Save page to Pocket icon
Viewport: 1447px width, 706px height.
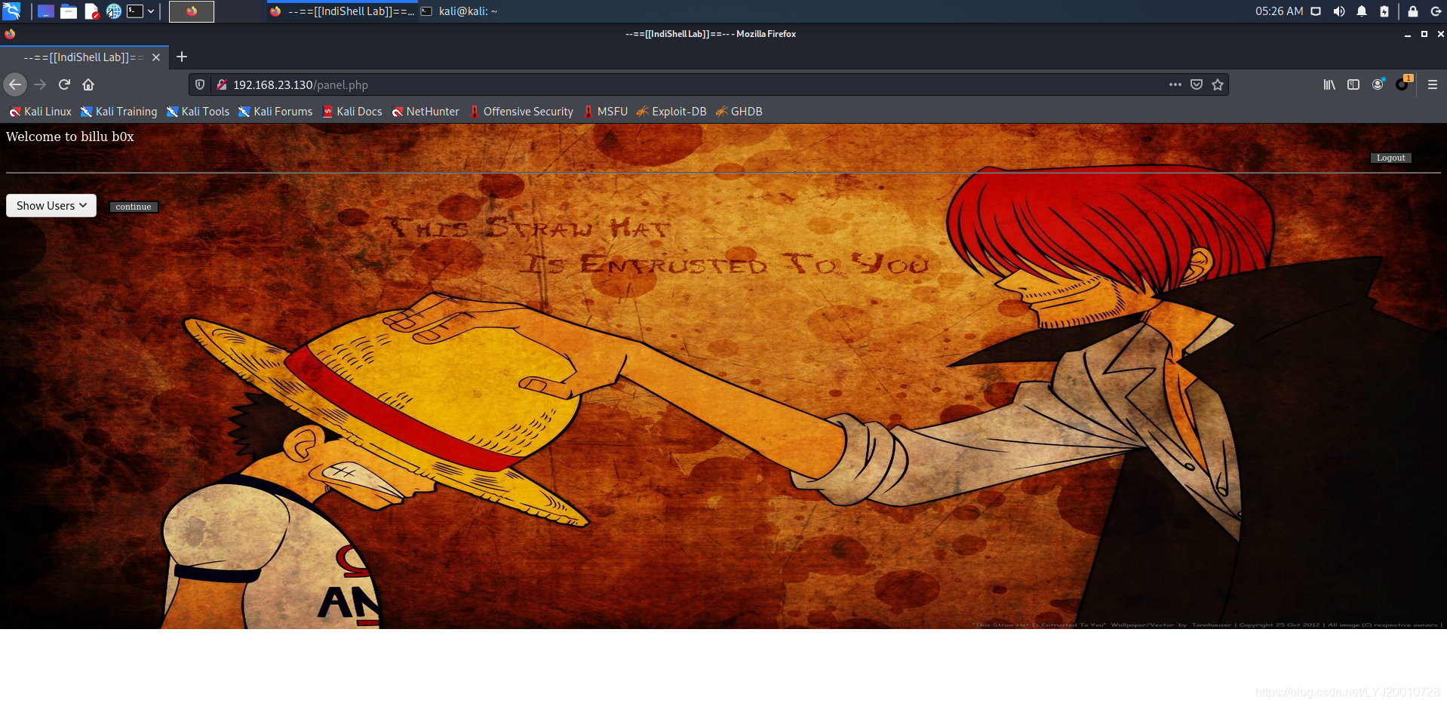[1197, 84]
